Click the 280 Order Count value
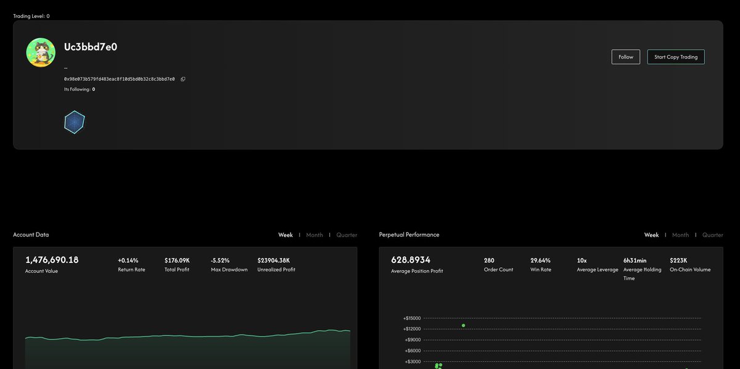This screenshot has height=369, width=740. coord(489,260)
